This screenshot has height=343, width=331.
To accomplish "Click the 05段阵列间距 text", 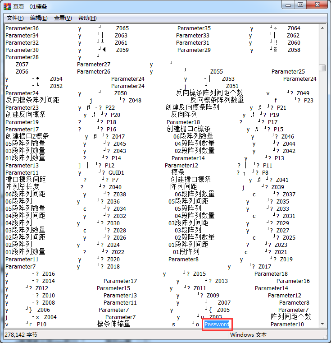I will tap(188, 201).
